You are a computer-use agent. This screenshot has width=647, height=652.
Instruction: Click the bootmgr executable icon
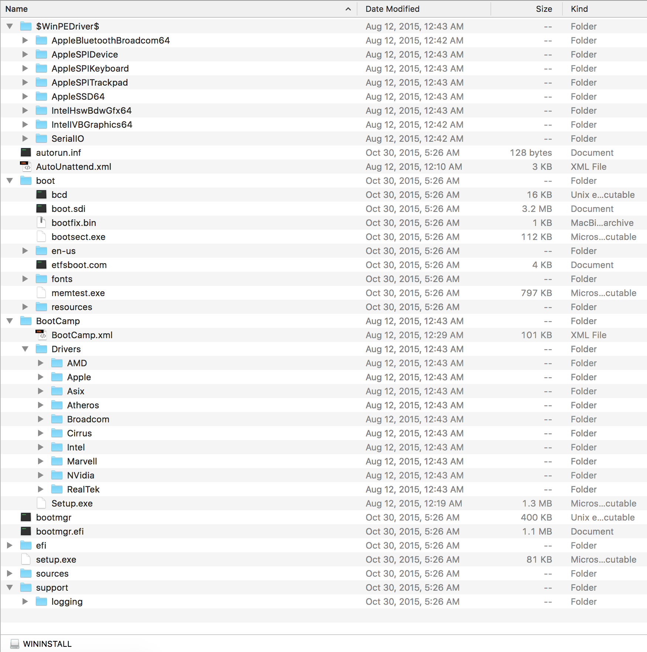[x=26, y=517]
